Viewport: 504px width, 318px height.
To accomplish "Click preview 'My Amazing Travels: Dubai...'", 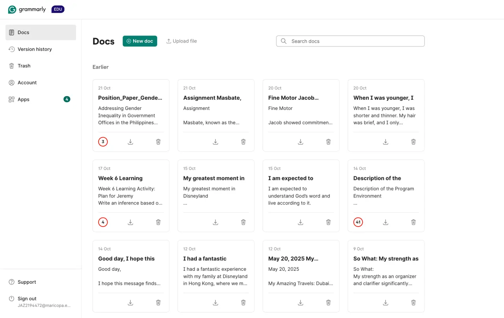I will pos(300,283).
